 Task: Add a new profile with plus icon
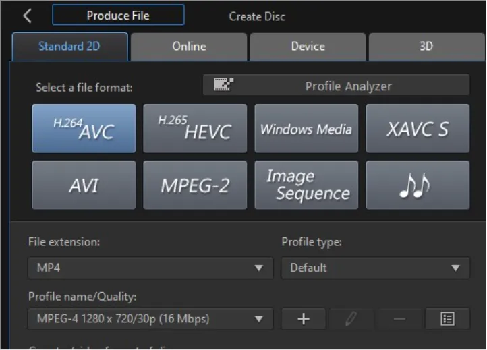[x=304, y=319]
